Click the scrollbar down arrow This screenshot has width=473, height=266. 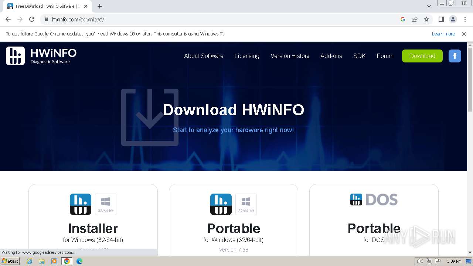(x=470, y=252)
